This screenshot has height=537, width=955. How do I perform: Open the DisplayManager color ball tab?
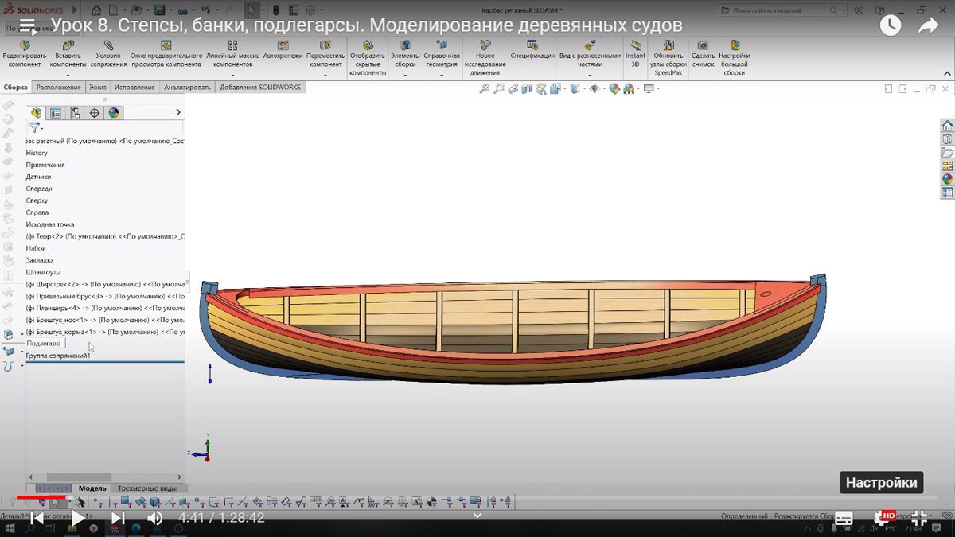coord(114,113)
